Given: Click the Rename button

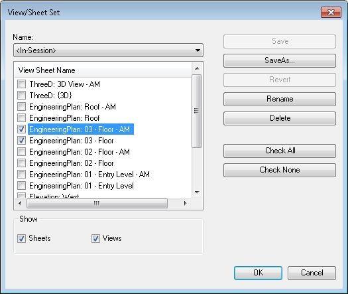Looking at the screenshot, I should pos(280,99).
